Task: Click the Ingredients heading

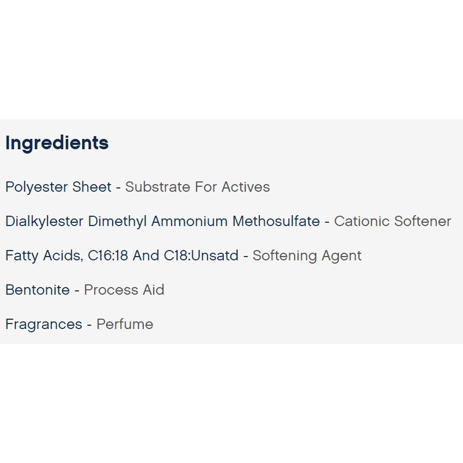Action: (x=57, y=143)
